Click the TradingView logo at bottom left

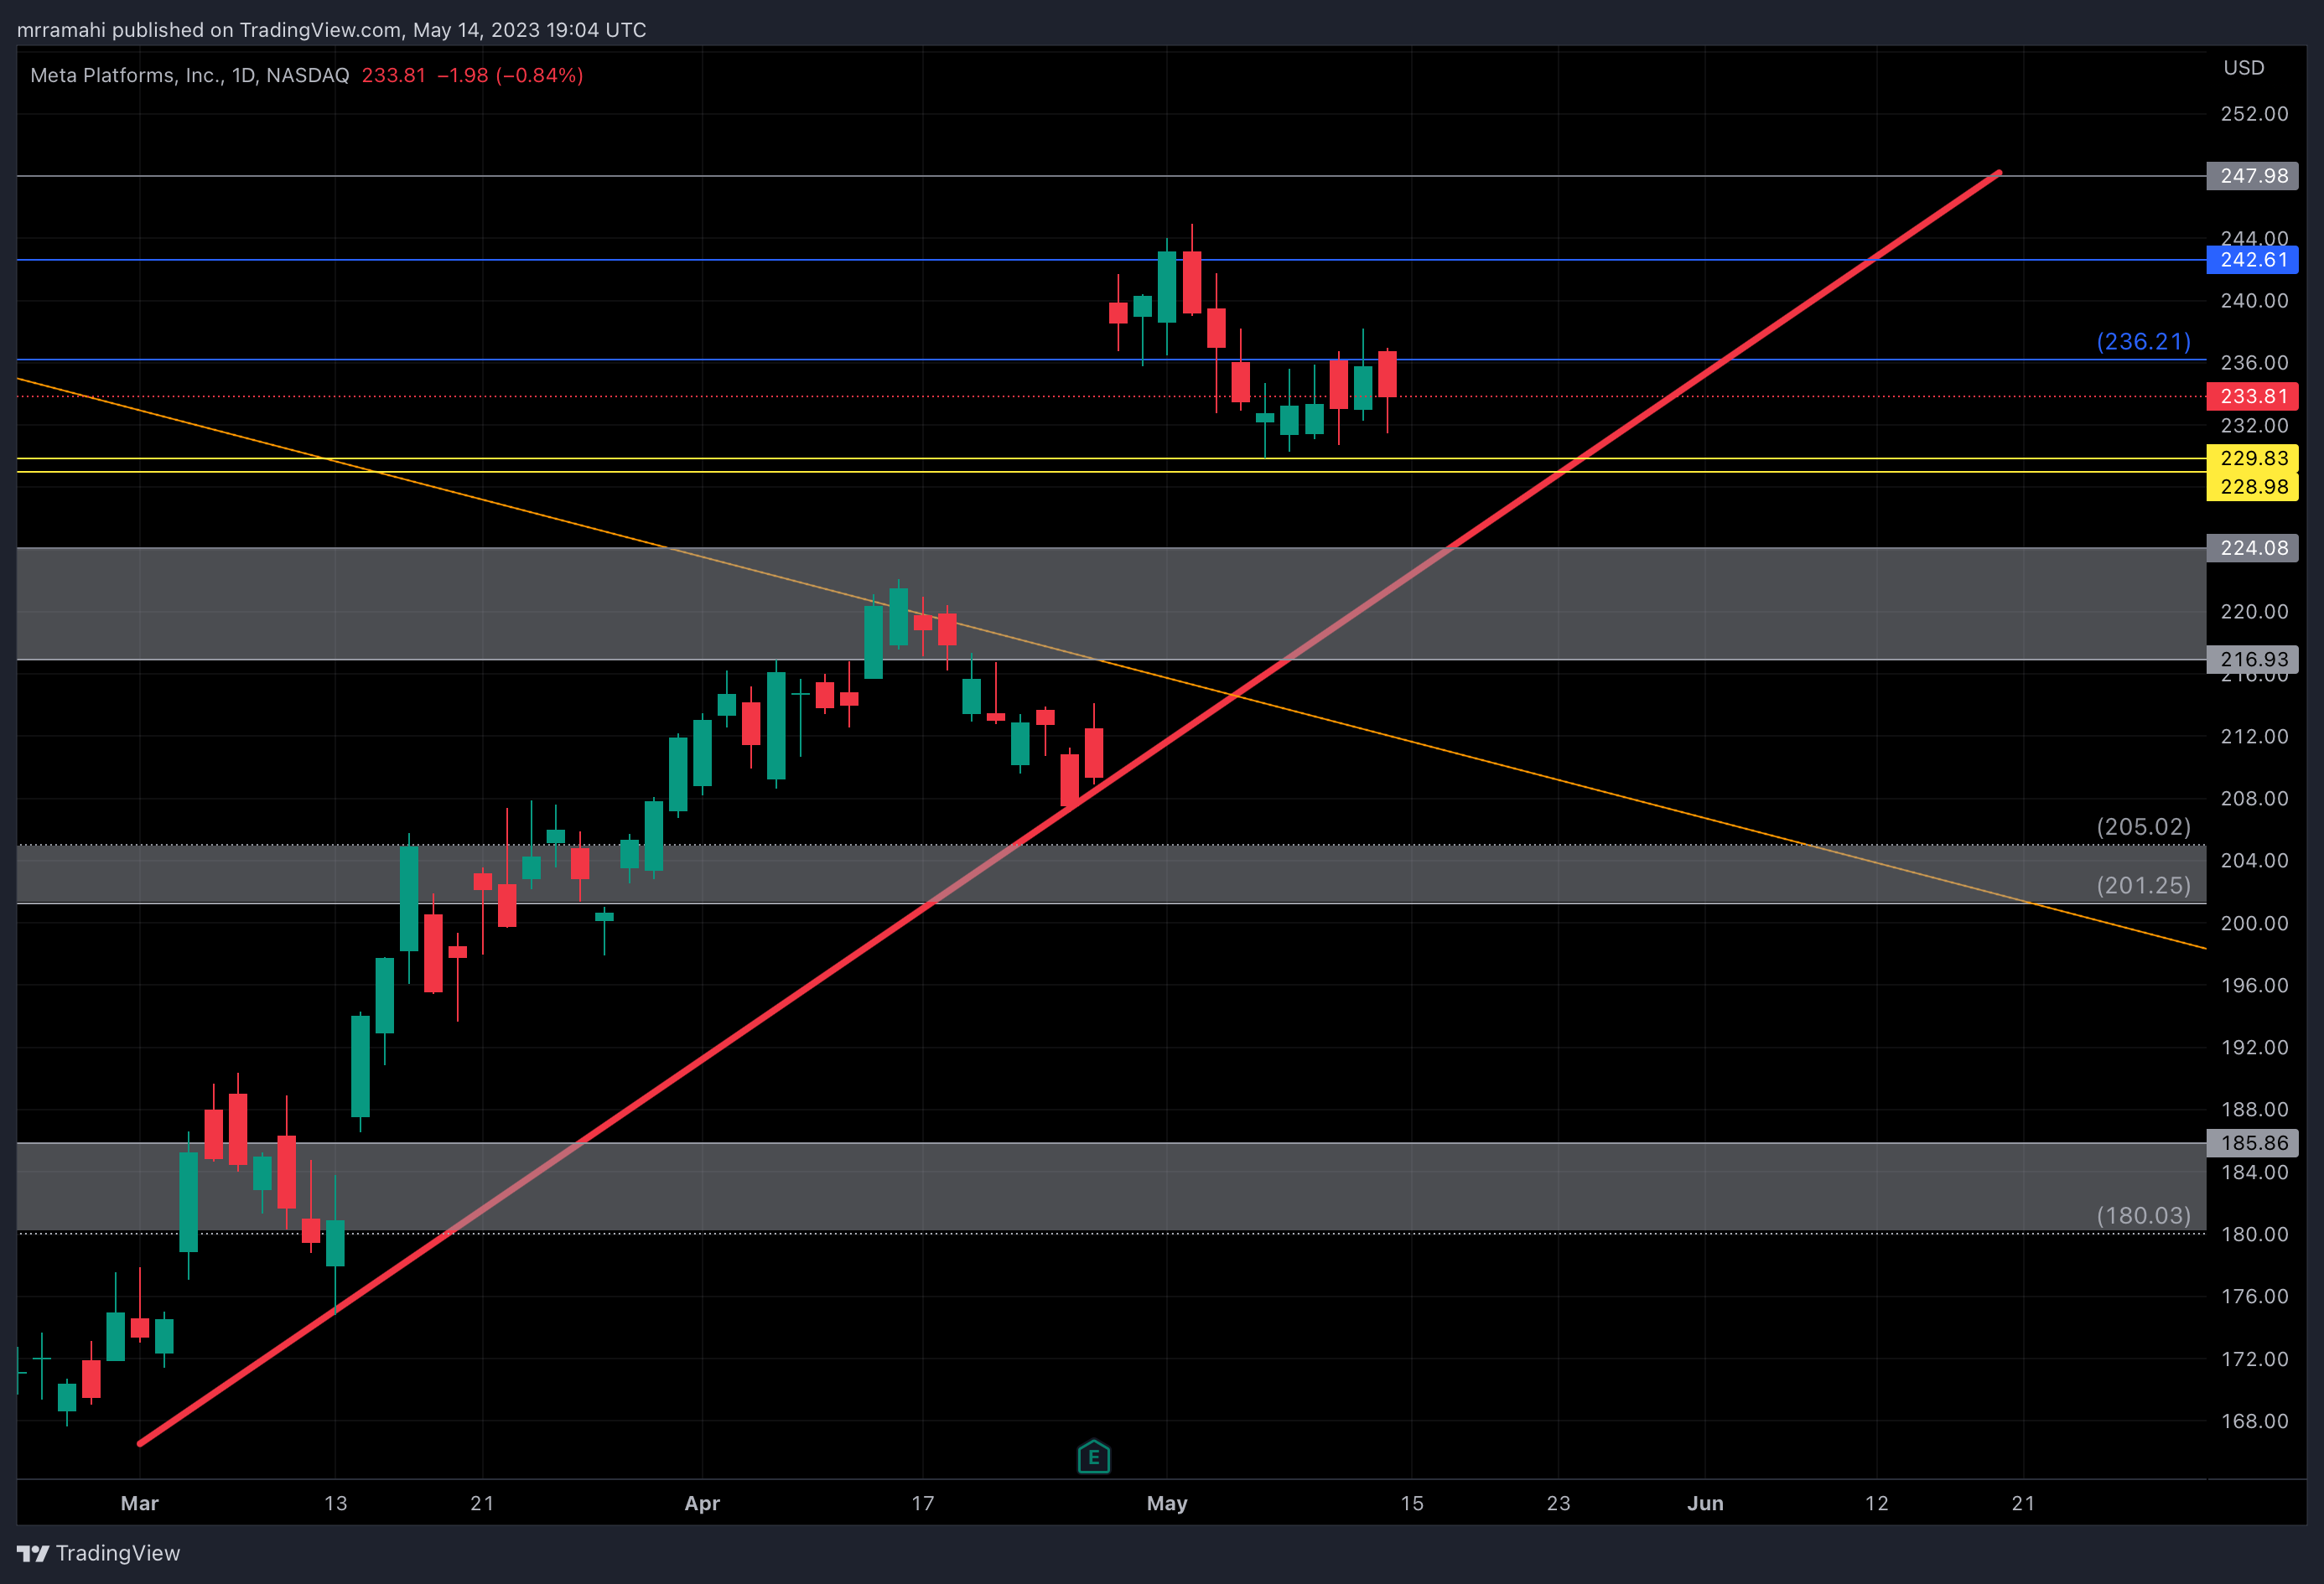98,1553
